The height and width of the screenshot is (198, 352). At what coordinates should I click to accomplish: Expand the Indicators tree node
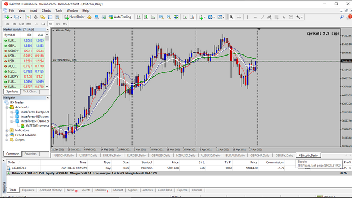tap(7, 130)
